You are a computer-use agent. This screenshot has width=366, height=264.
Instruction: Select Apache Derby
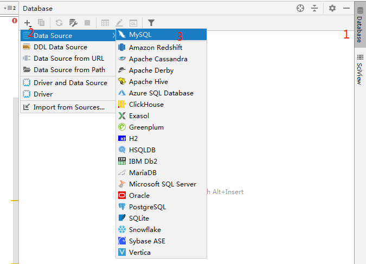coord(161,70)
